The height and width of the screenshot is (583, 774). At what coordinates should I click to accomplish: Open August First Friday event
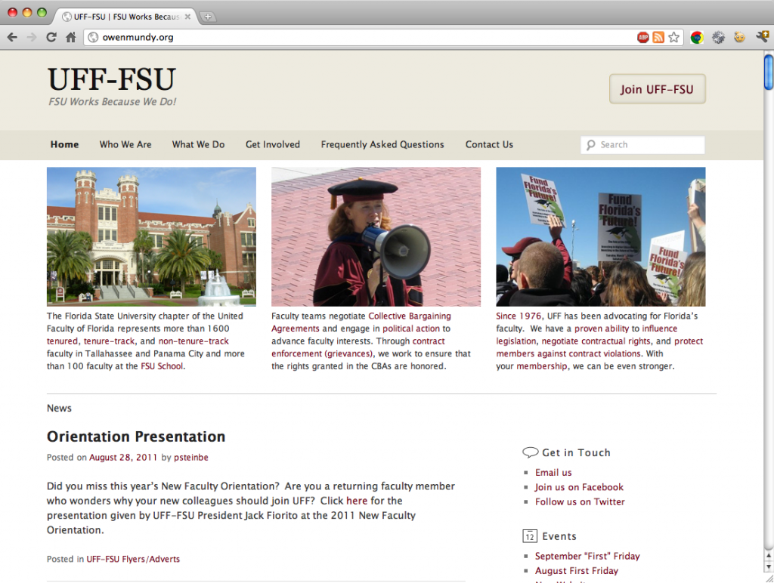[577, 571]
